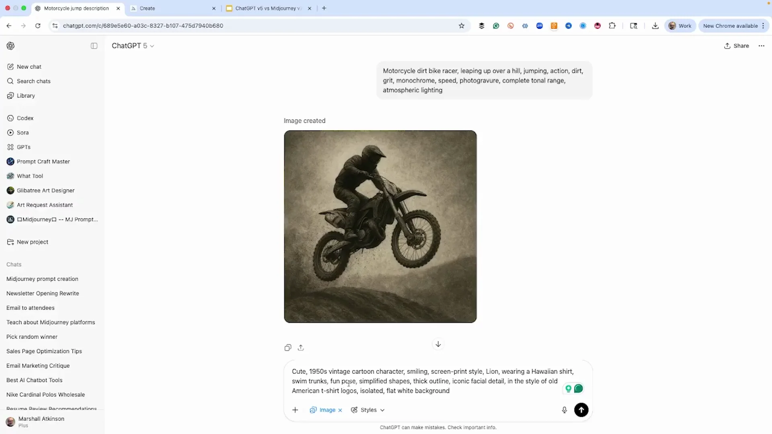
Task: Toggle the ChatGPT sidebar
Action: click(94, 46)
